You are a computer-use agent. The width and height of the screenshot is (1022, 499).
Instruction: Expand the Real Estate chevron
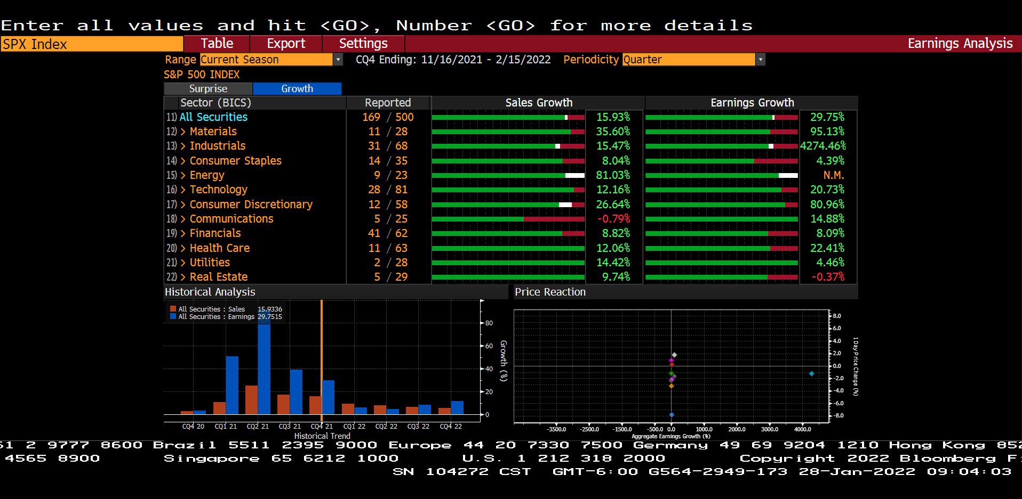(x=183, y=277)
